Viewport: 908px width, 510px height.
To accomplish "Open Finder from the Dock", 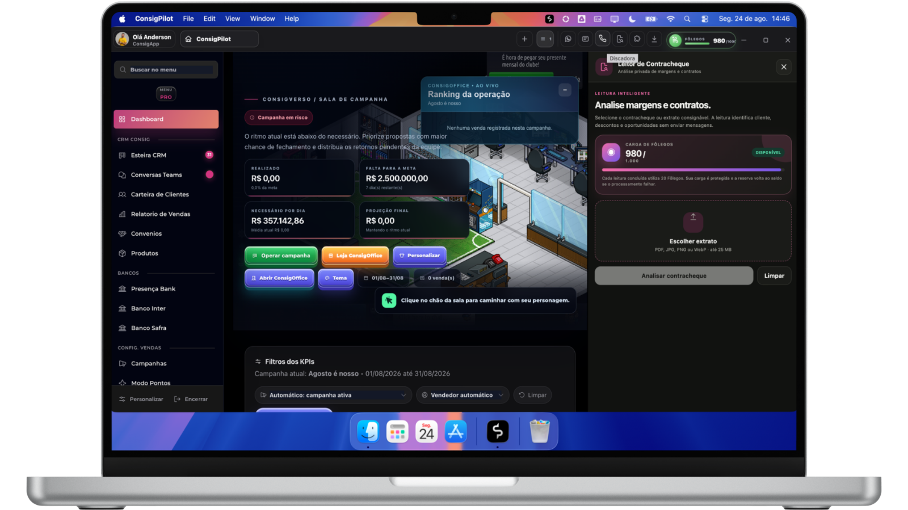I will coord(368,432).
